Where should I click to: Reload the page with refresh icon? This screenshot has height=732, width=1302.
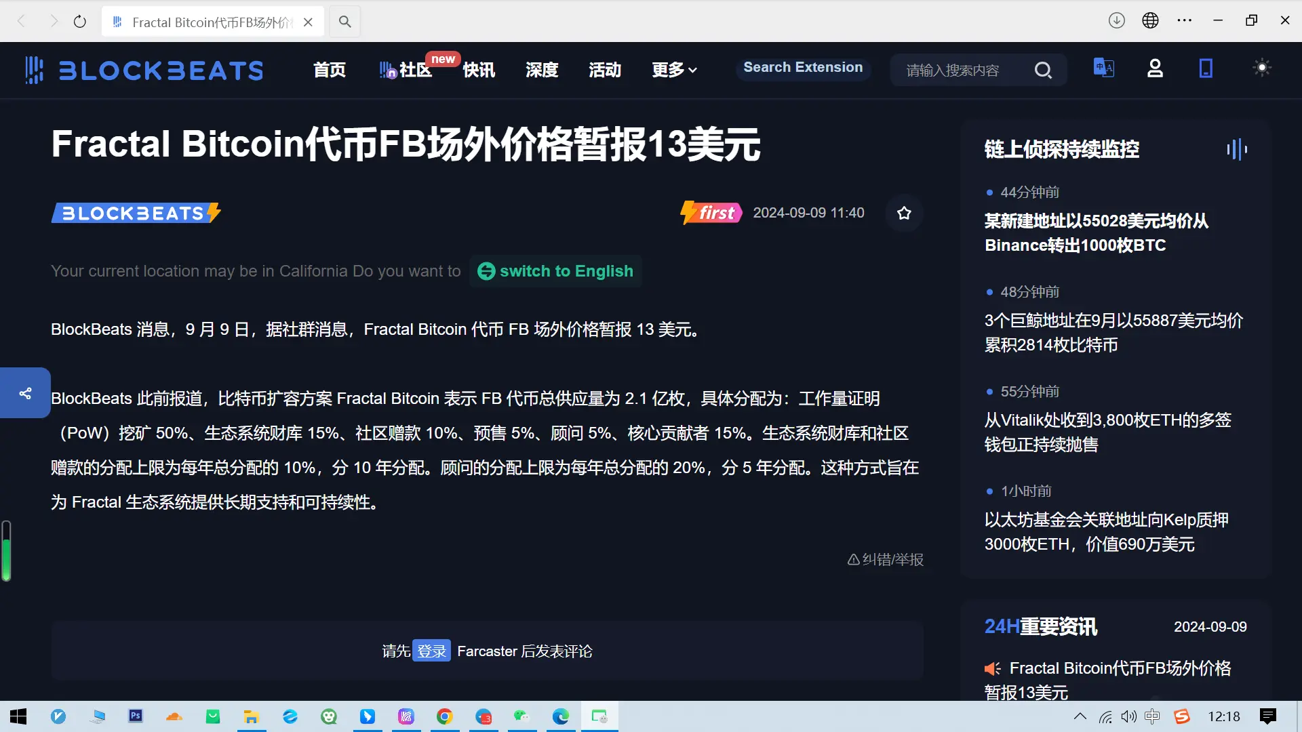pyautogui.click(x=80, y=22)
